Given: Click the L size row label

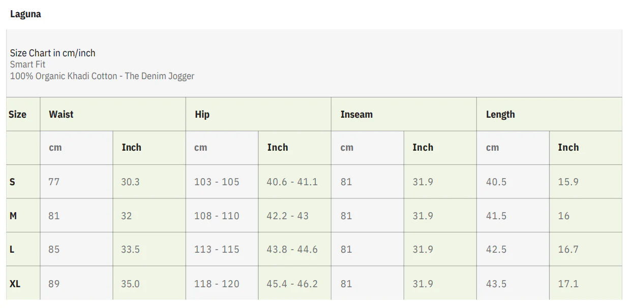Looking at the screenshot, I should click(12, 249).
